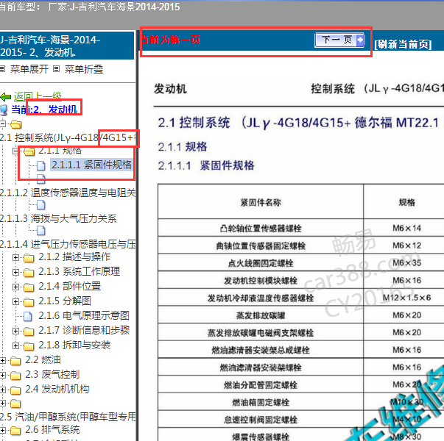Click folder icon for 2.4 发动机机构
Screen dimensions: 444x441
click(15, 390)
